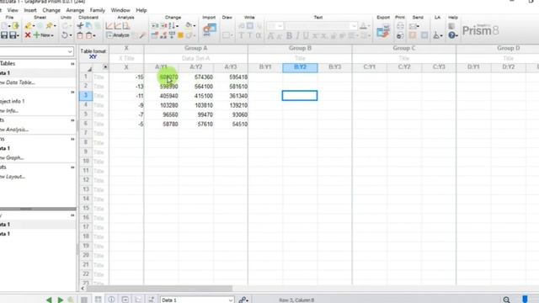Click the link chain icon in bottom bar
Viewport: 539px width, 303px height.
pyautogui.click(x=243, y=300)
